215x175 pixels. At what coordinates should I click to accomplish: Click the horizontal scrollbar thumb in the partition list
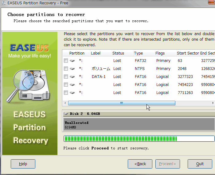click(122, 103)
